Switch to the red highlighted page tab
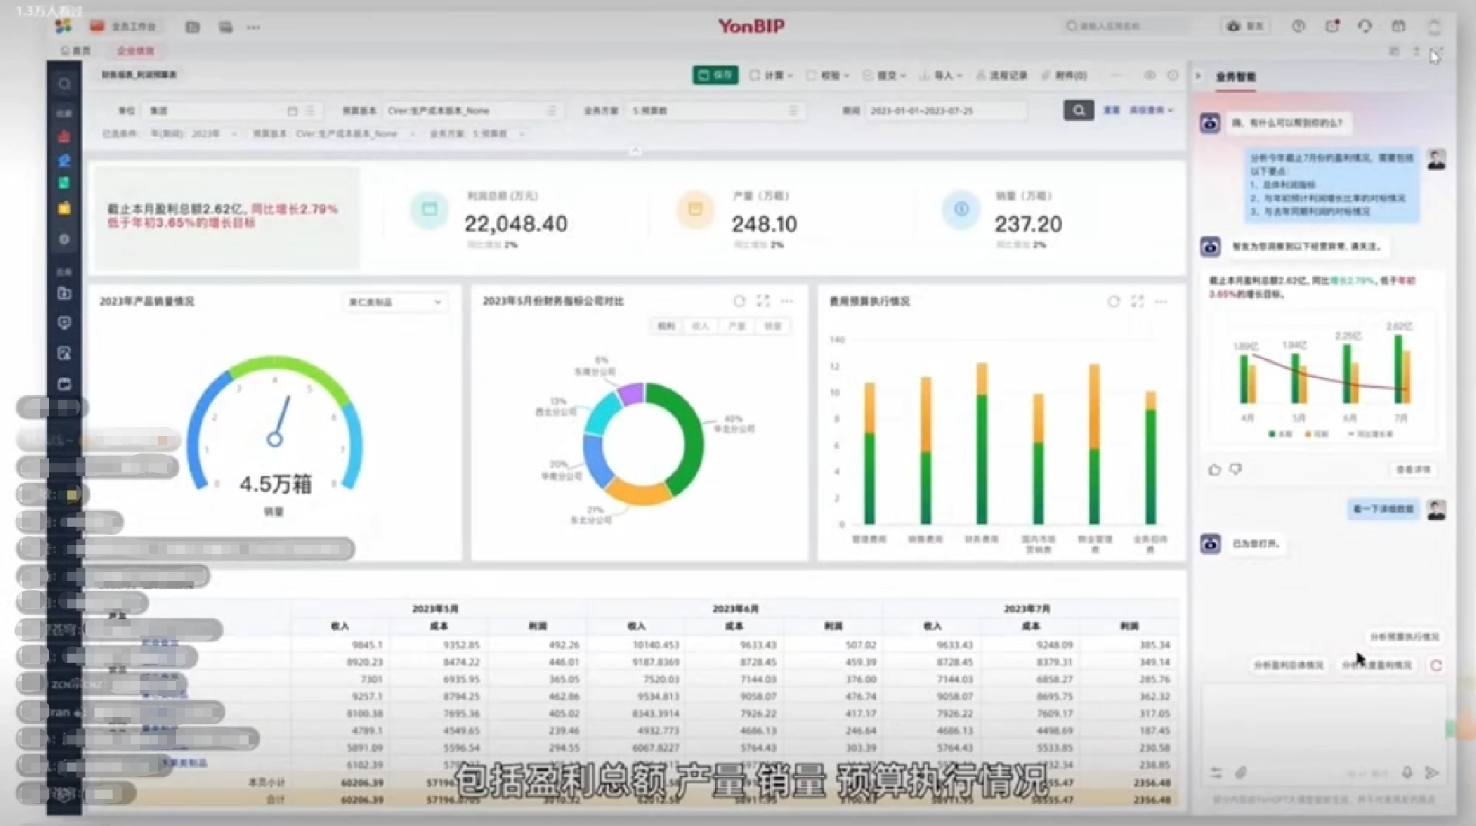 pos(135,51)
